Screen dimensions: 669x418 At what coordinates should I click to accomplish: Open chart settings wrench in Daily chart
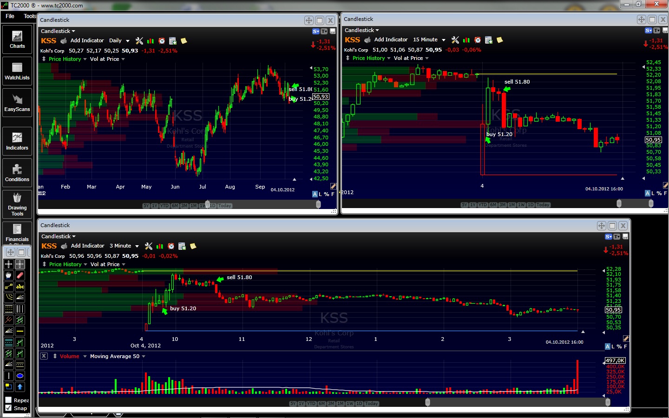[x=139, y=41]
